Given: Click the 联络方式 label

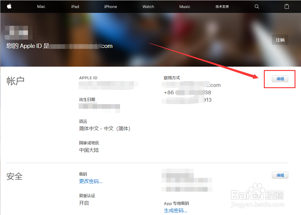Looking at the screenshot, I should (x=172, y=78).
